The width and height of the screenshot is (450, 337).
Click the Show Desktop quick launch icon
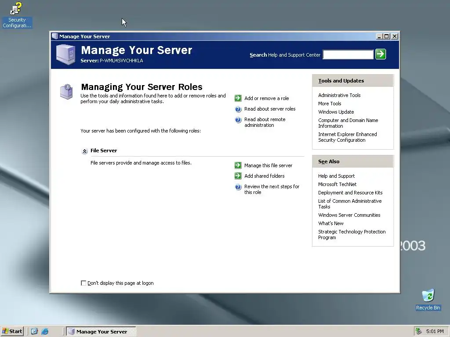point(34,331)
